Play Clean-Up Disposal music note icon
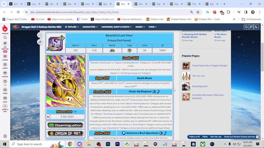 (x=158, y=92)
